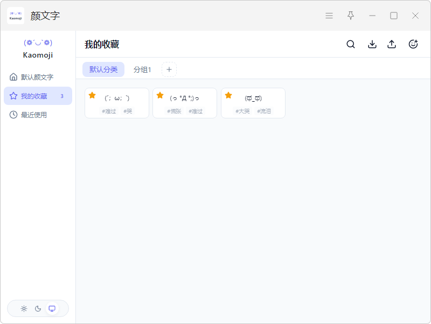The image size is (431, 324).
Task: Open the hamburger menu in title bar
Action: coord(329,16)
